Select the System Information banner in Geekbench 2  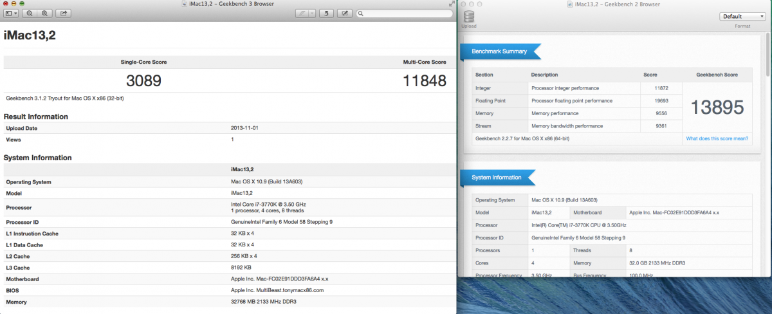498,178
